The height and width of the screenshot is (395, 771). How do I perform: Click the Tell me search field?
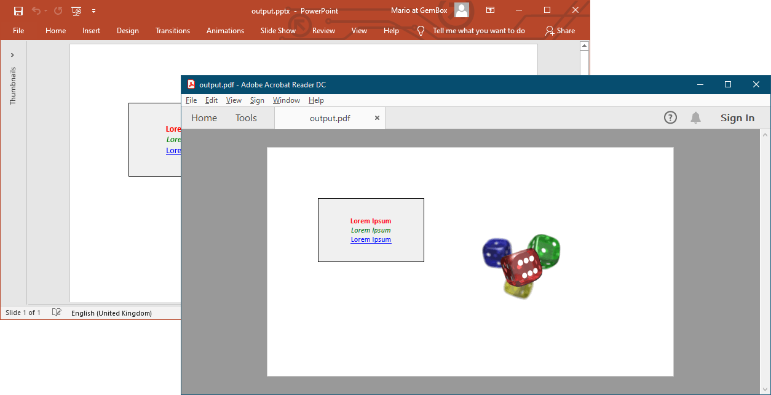[x=478, y=31]
